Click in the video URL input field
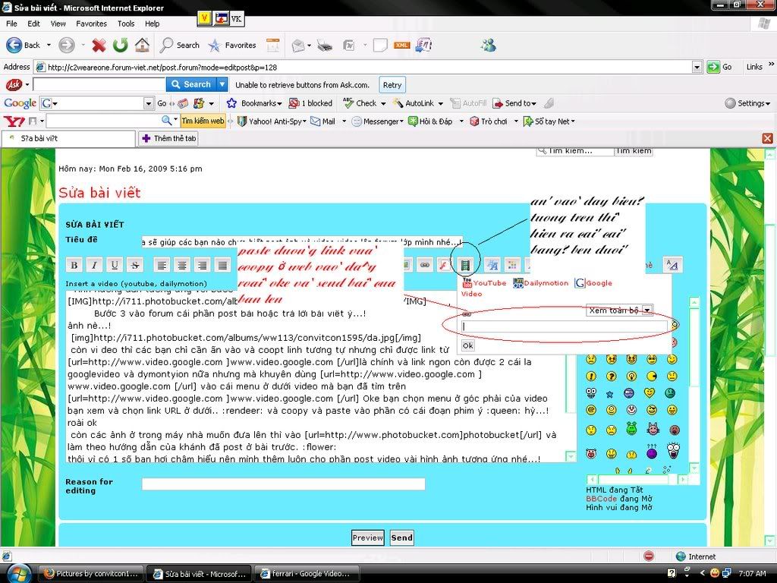The image size is (777, 583). click(565, 326)
